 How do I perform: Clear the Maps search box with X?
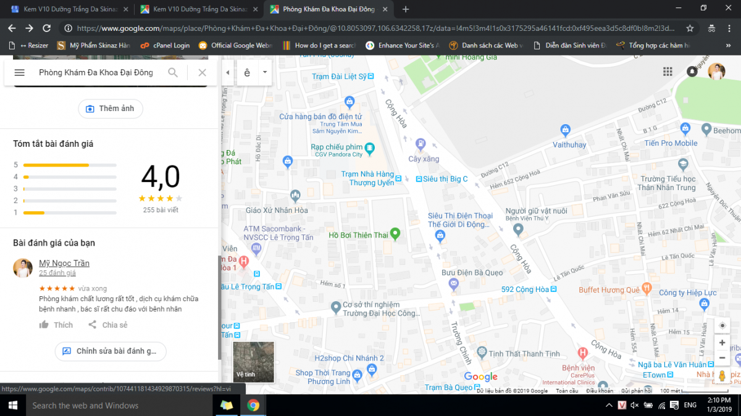202,73
